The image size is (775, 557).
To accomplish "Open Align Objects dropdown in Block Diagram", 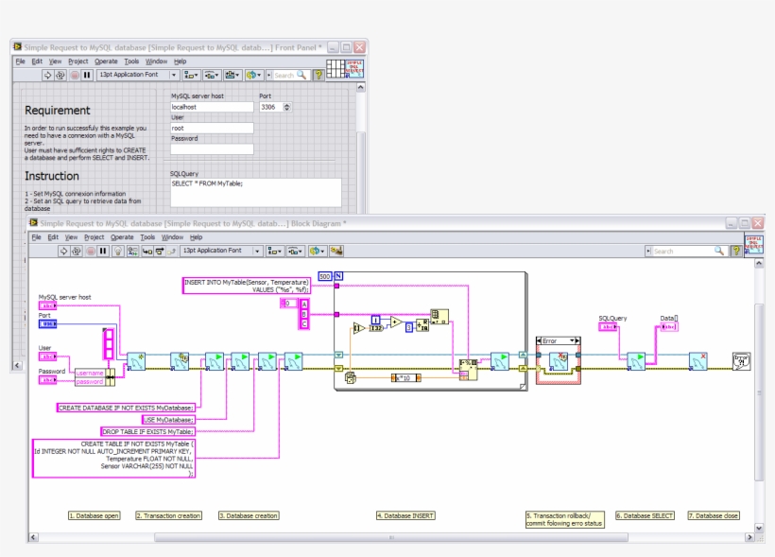I will point(274,252).
